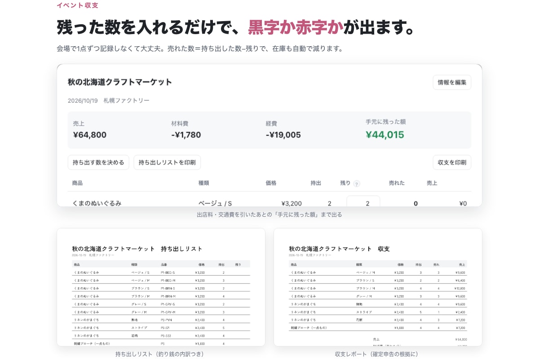Click the 売上 amount ¥64,800
The image size is (539, 359).
(90, 135)
